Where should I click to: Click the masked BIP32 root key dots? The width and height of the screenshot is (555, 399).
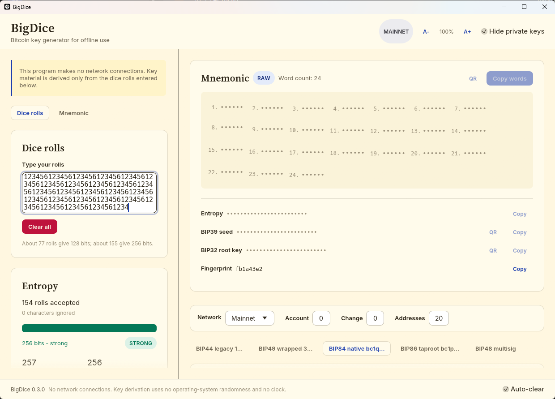click(286, 251)
